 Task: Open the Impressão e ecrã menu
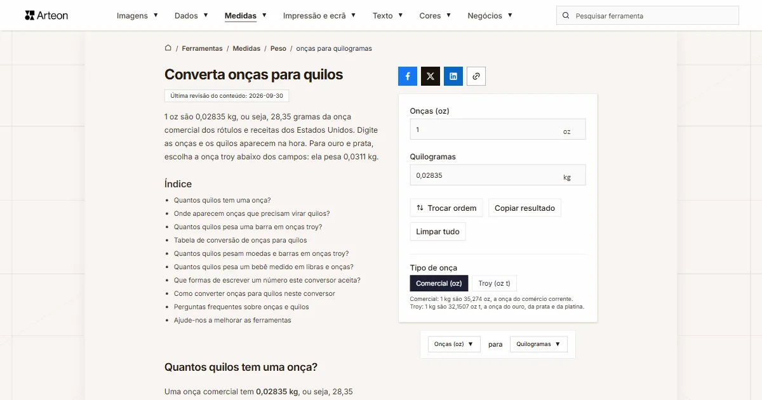coord(319,15)
